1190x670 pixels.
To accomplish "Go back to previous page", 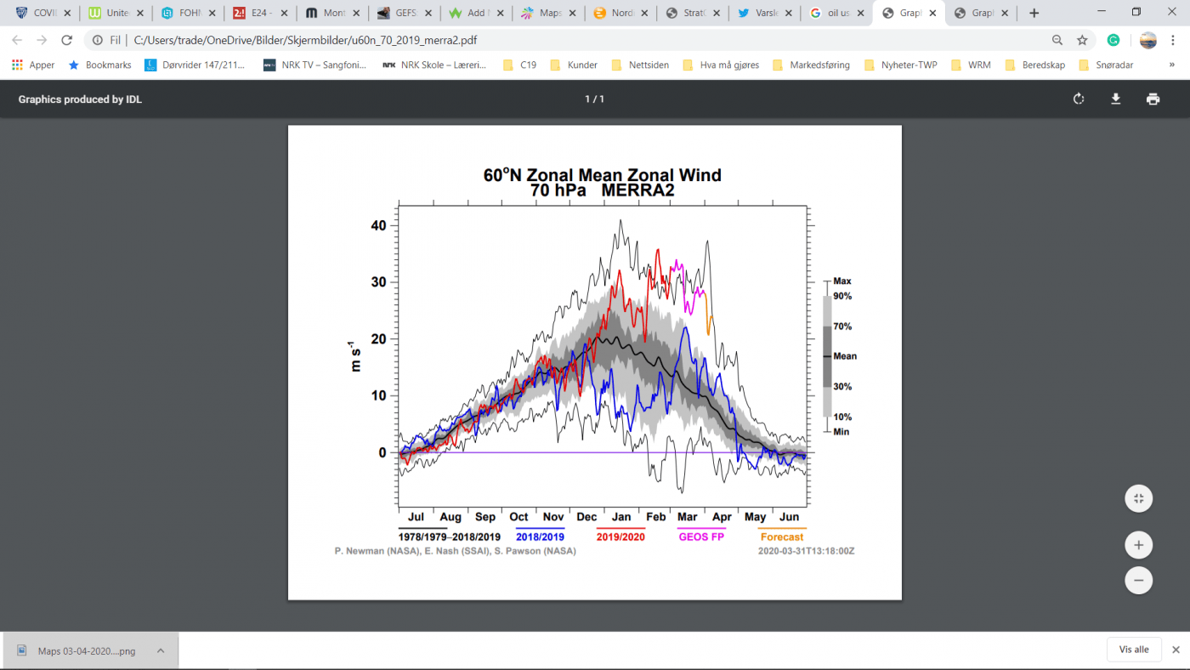I will click(17, 40).
